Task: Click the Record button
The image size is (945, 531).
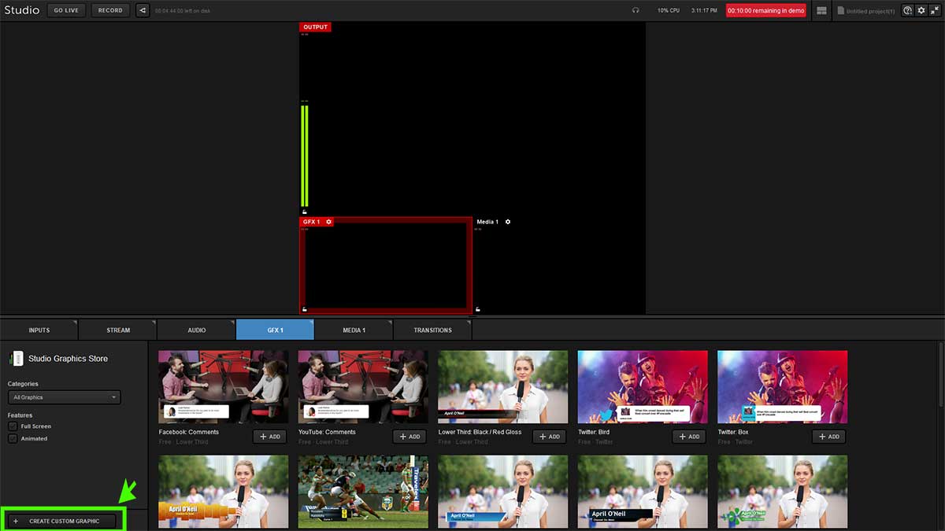Action: 110,10
